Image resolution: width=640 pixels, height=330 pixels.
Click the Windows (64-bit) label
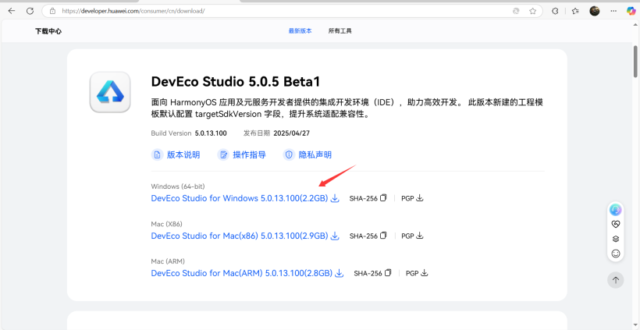[178, 186]
